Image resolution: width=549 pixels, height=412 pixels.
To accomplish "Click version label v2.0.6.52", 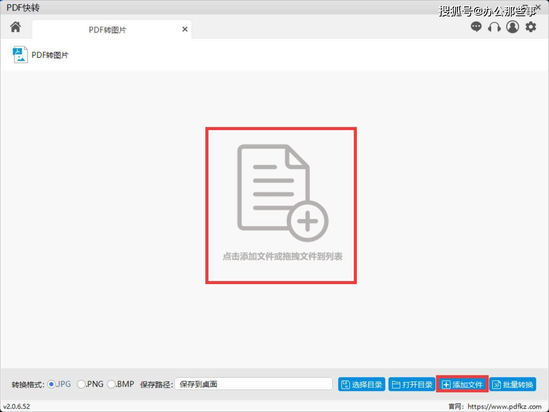I will point(17,406).
